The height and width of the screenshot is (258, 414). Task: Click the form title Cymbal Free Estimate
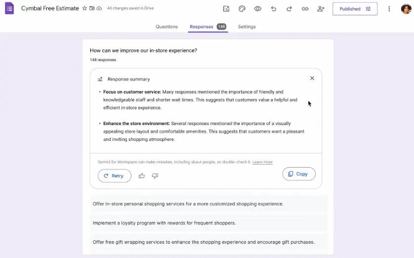click(50, 8)
